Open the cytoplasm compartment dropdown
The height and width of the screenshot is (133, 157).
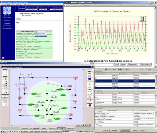tap(90, 70)
